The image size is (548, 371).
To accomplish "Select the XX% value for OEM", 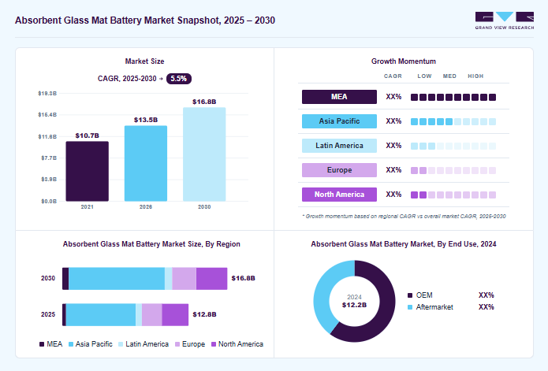I will 486,295.
